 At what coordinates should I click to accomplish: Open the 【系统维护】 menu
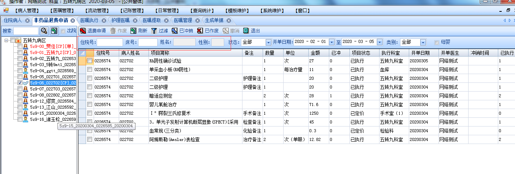tap(273, 11)
